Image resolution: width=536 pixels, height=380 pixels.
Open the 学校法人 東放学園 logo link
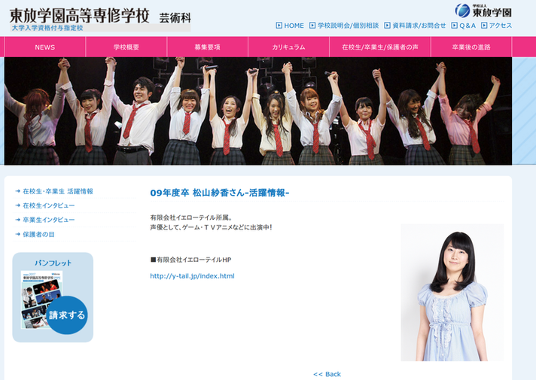pyautogui.click(x=483, y=11)
